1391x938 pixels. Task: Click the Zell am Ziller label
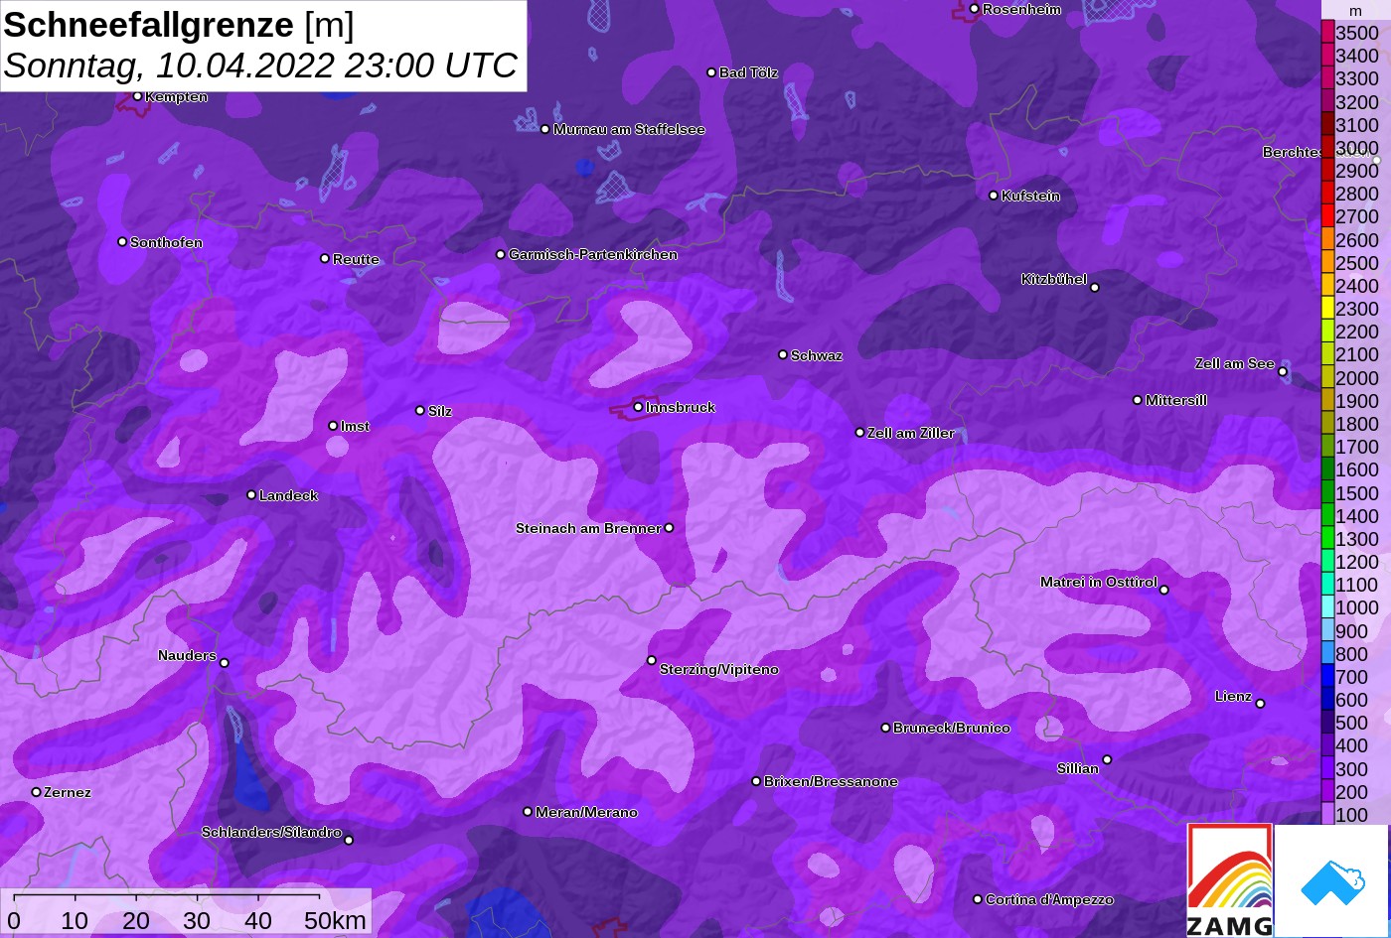(x=911, y=433)
